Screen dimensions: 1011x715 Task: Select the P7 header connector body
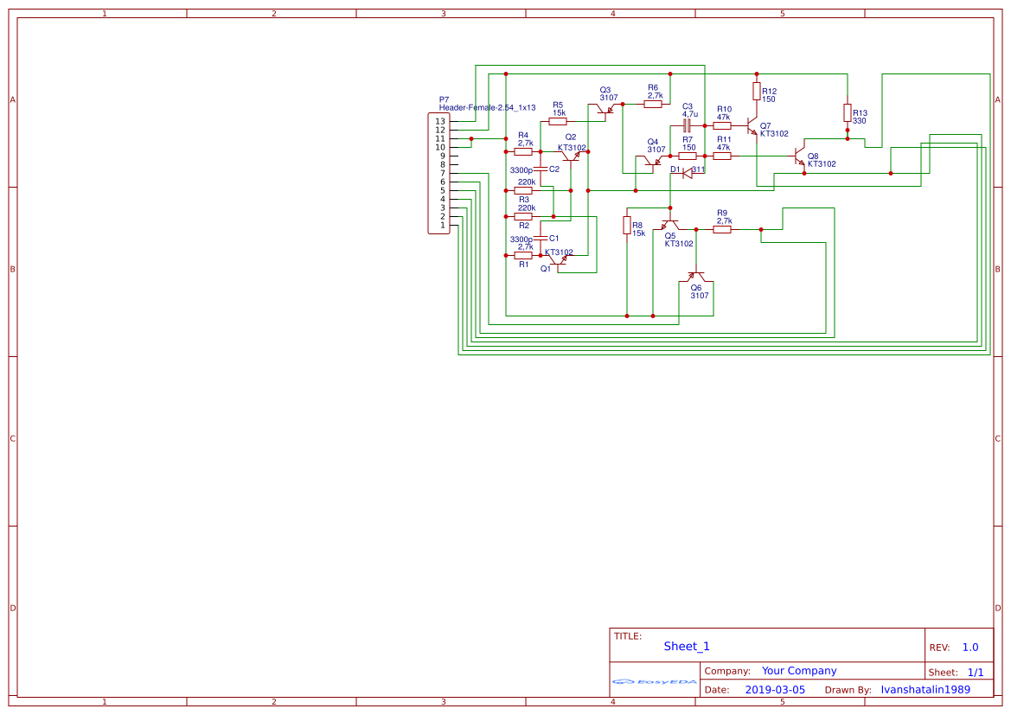pos(438,173)
